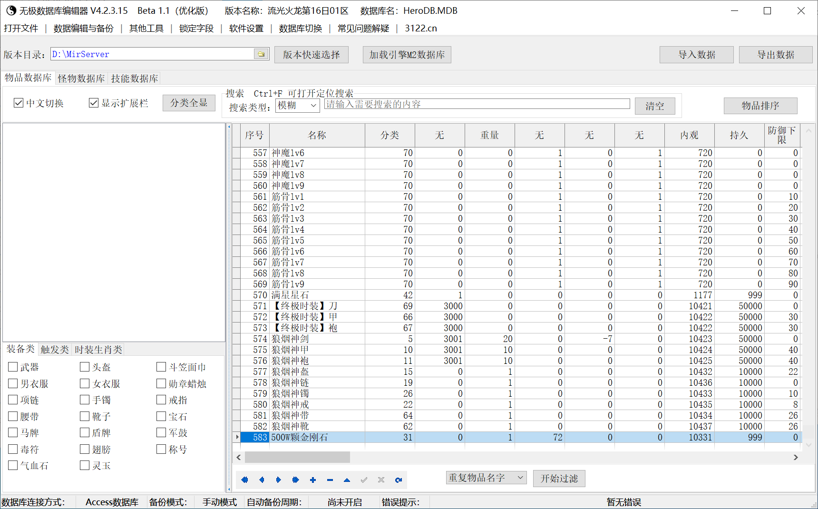
Task: Click refresh data navigator icon
Action: click(399, 480)
